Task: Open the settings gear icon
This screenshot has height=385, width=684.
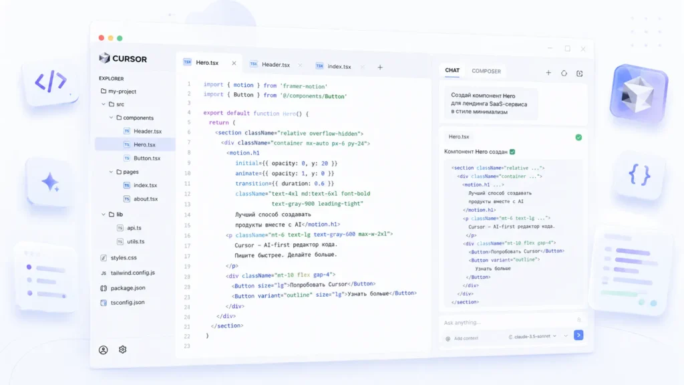Action: tap(123, 350)
